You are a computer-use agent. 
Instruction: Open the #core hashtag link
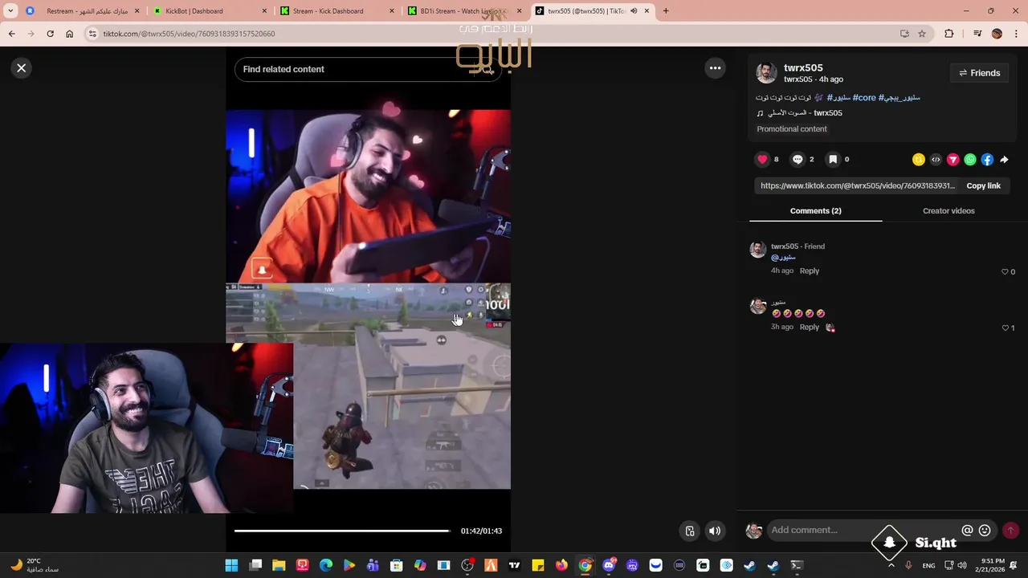pos(864,97)
